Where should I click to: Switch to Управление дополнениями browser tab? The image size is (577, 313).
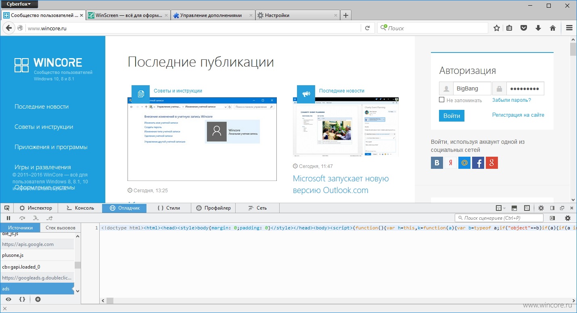[x=213, y=15]
